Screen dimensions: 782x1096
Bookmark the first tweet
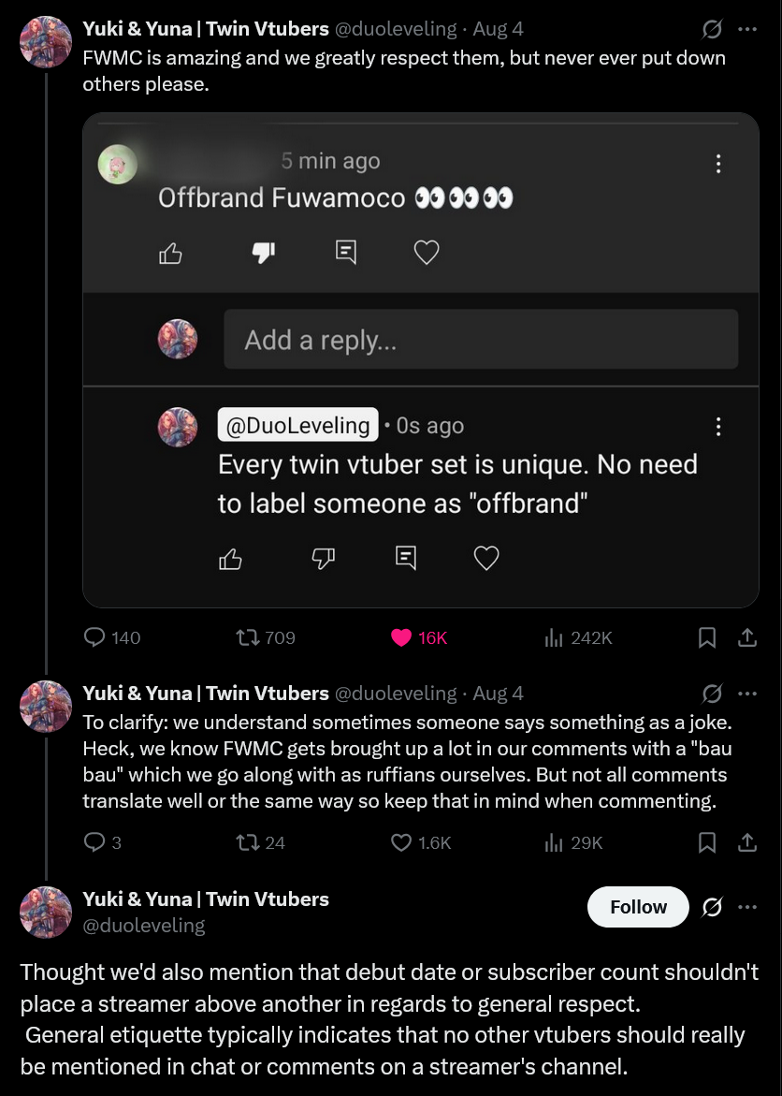click(708, 637)
